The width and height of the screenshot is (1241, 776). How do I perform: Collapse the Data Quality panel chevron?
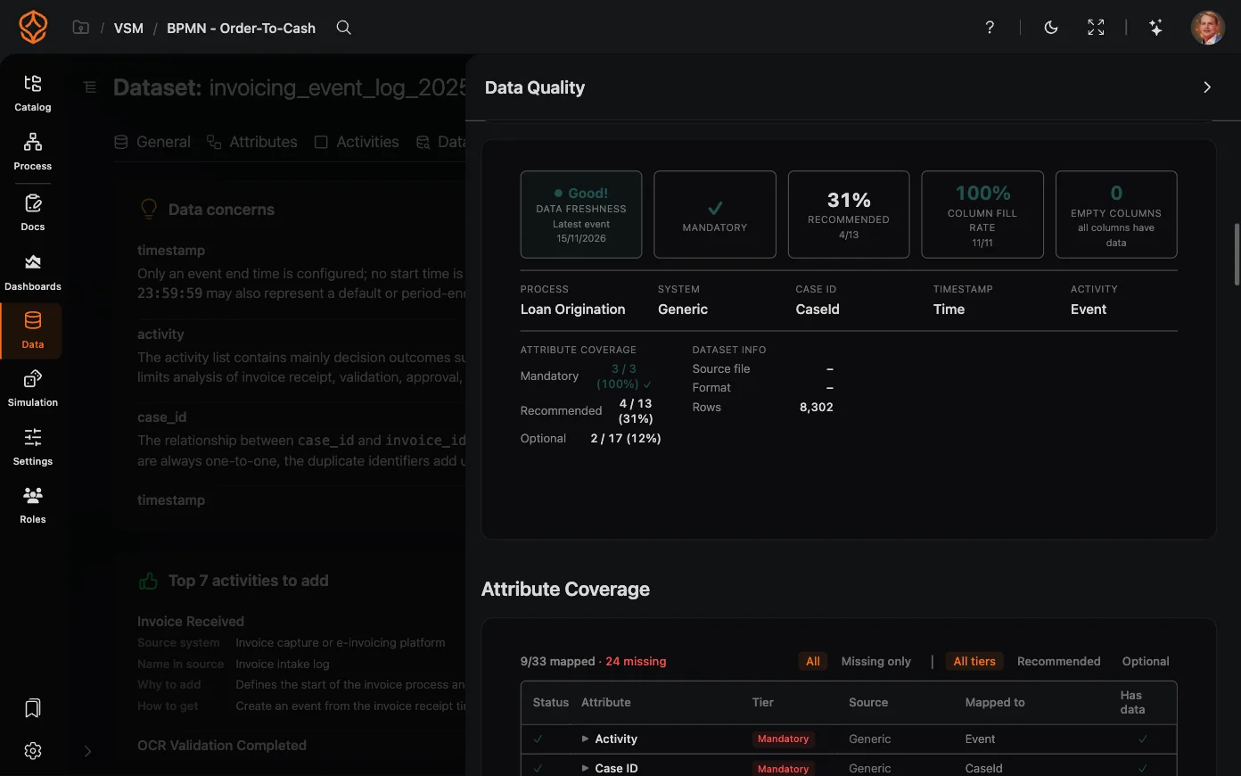[x=1207, y=87]
